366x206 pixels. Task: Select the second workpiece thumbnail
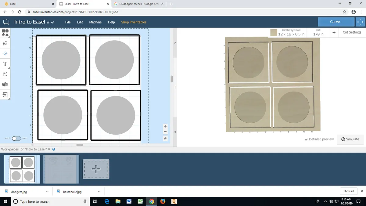61,169
